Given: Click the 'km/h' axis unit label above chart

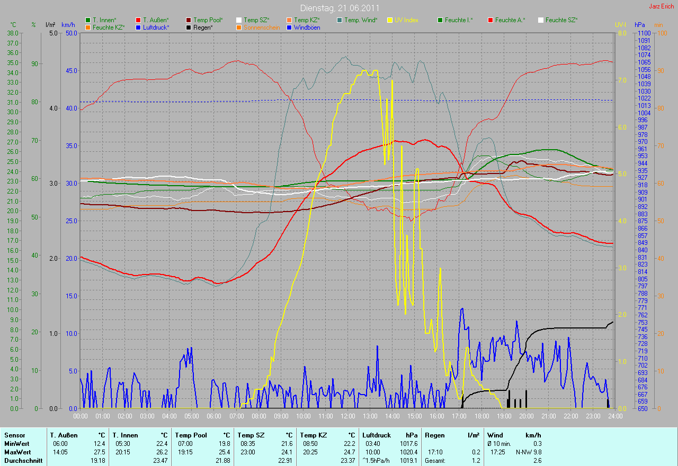Looking at the screenshot, I should (68, 25).
